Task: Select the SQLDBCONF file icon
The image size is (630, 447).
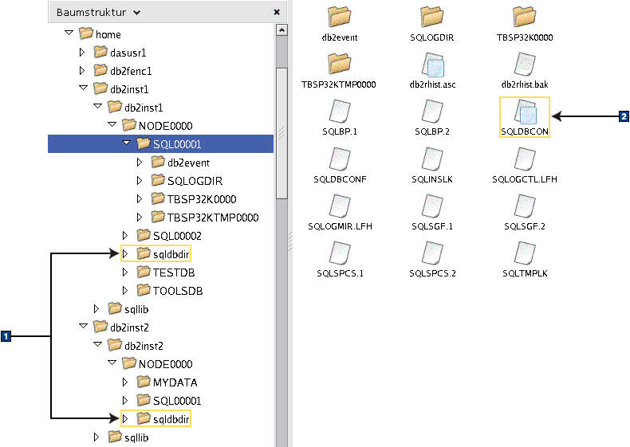Action: point(340,159)
